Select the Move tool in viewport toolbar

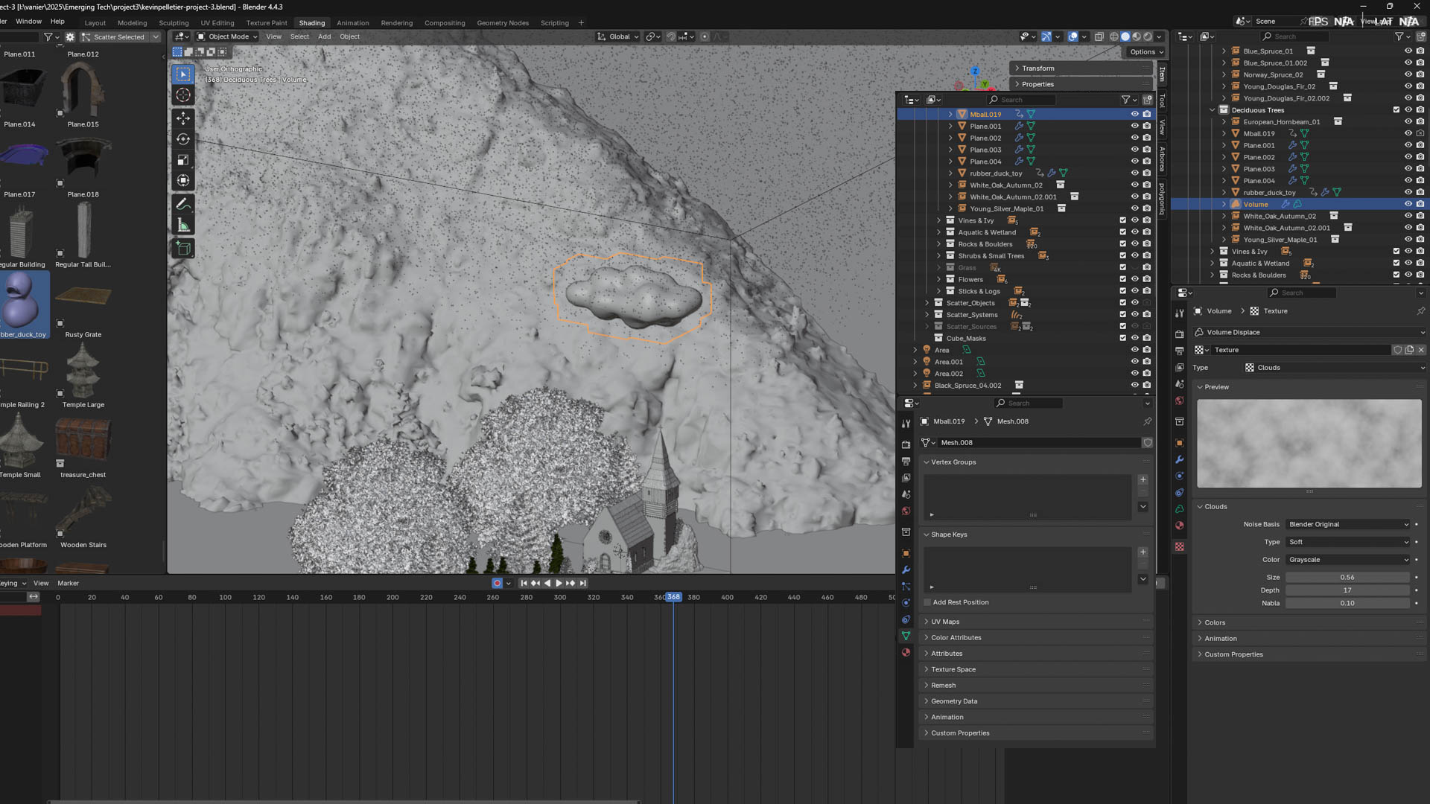click(x=183, y=118)
